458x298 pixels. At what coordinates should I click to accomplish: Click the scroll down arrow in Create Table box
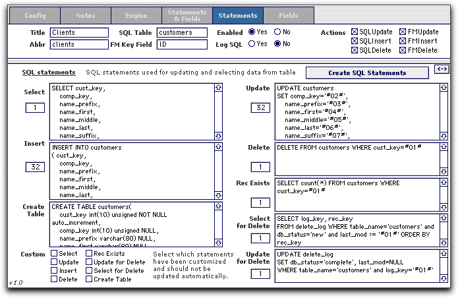pyautogui.click(x=218, y=243)
